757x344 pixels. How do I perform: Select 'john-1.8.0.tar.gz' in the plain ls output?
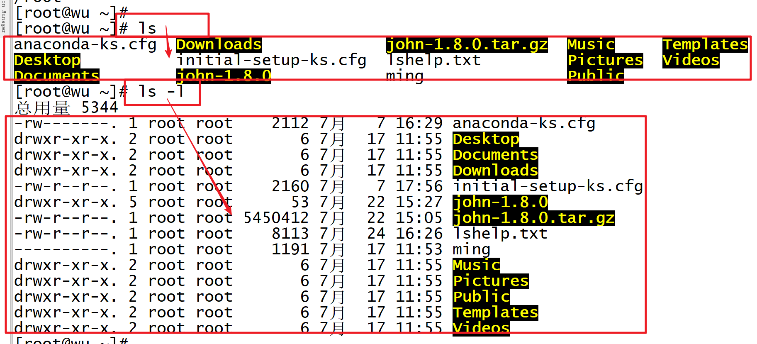pyautogui.click(x=467, y=44)
